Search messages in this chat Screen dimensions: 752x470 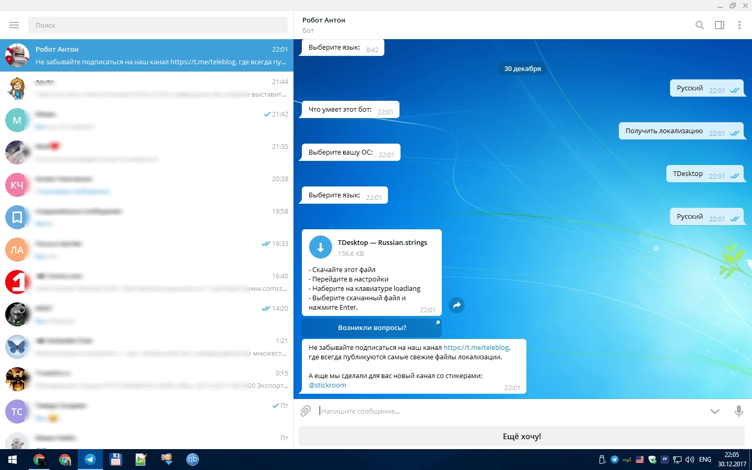(700, 25)
